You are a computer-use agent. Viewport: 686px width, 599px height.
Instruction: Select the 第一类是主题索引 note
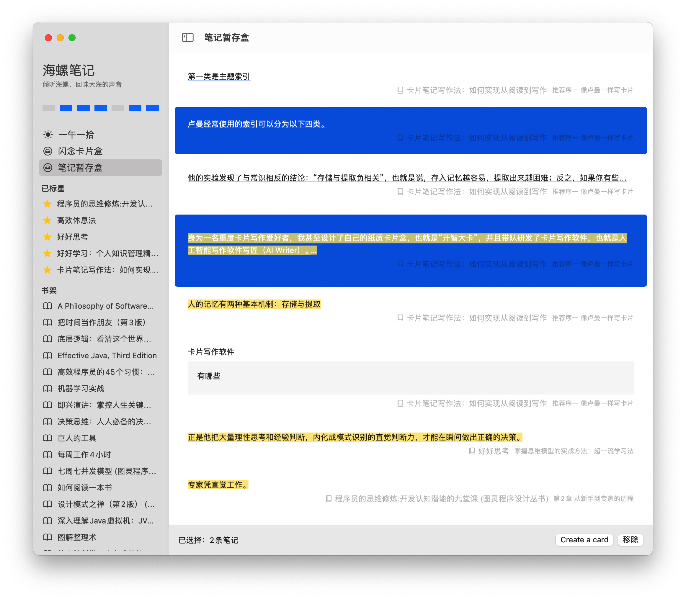(219, 76)
